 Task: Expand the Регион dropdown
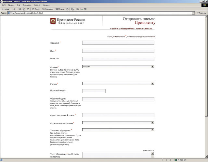118,83
